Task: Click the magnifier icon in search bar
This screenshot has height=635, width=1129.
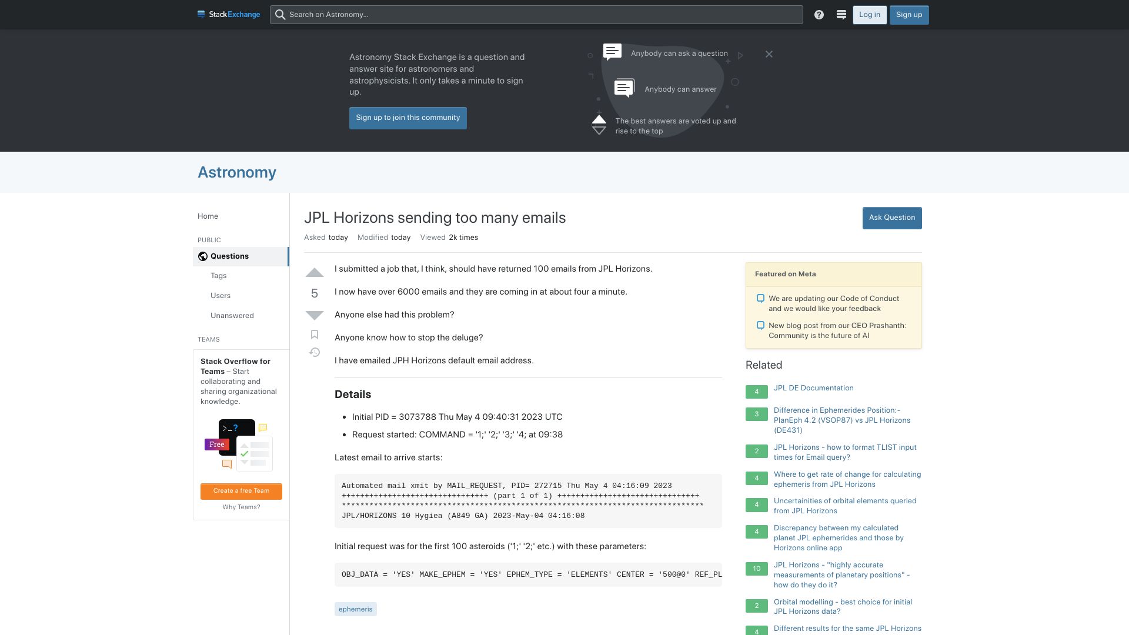Action: (280, 15)
